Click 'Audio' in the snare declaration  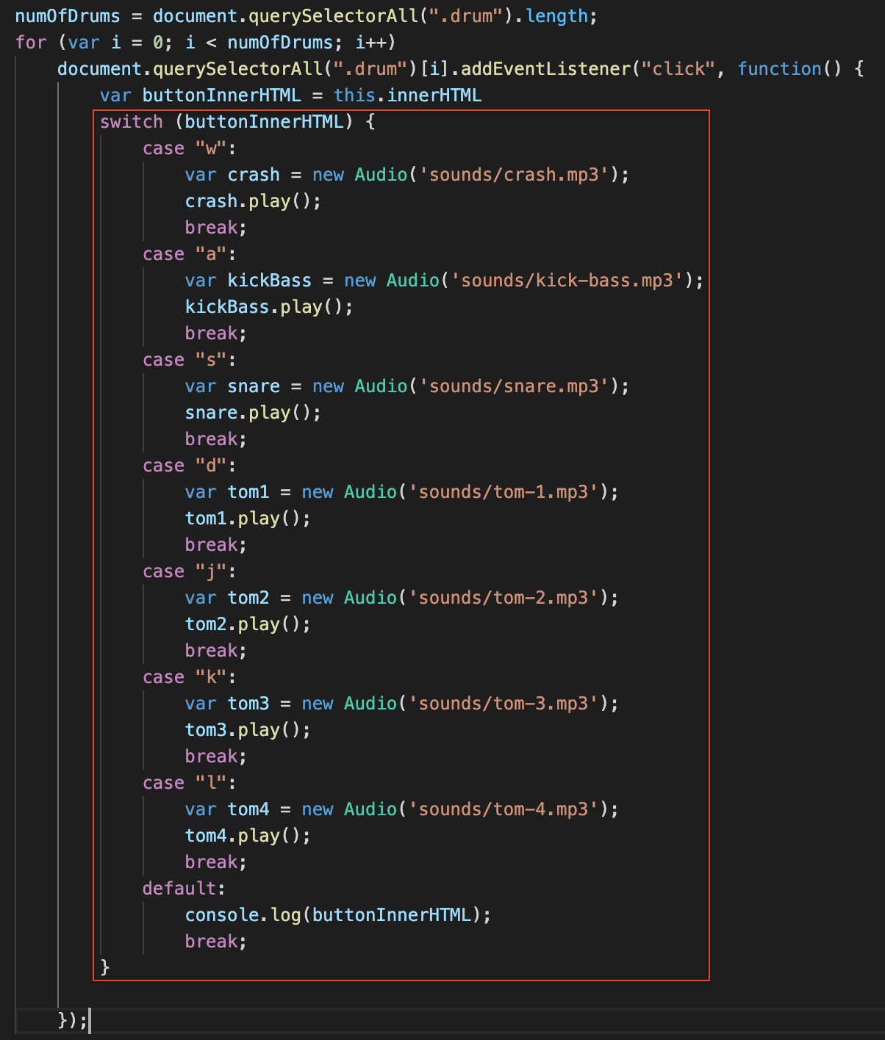pos(381,386)
